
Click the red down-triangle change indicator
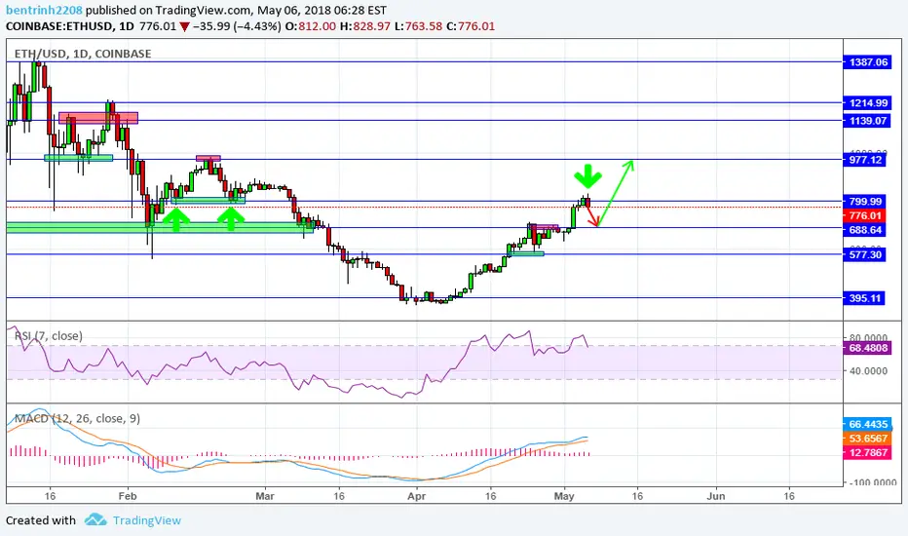pyautogui.click(x=185, y=26)
